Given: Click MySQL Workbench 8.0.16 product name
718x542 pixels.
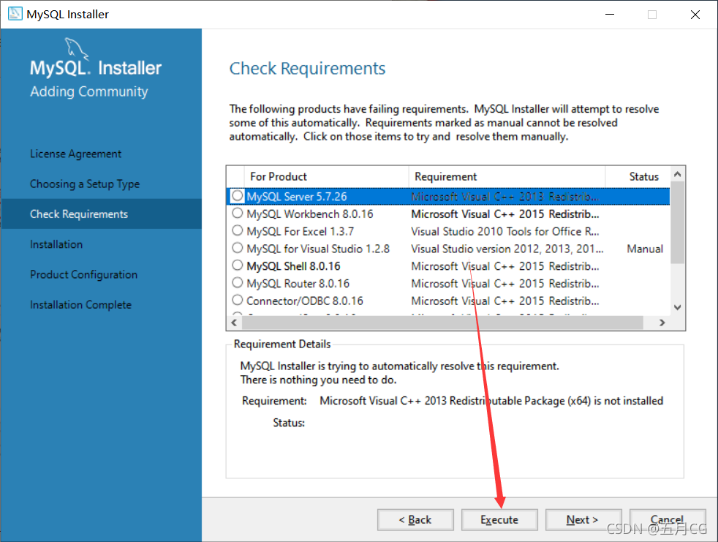Looking at the screenshot, I should tap(310, 214).
